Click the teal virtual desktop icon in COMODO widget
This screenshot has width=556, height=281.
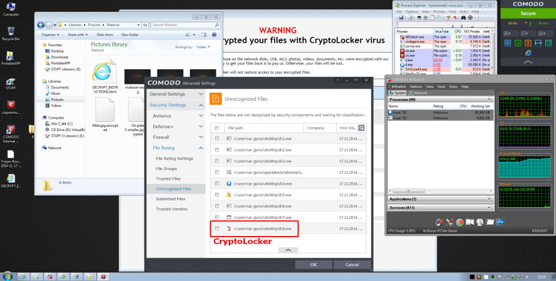pyautogui.click(x=538, y=43)
